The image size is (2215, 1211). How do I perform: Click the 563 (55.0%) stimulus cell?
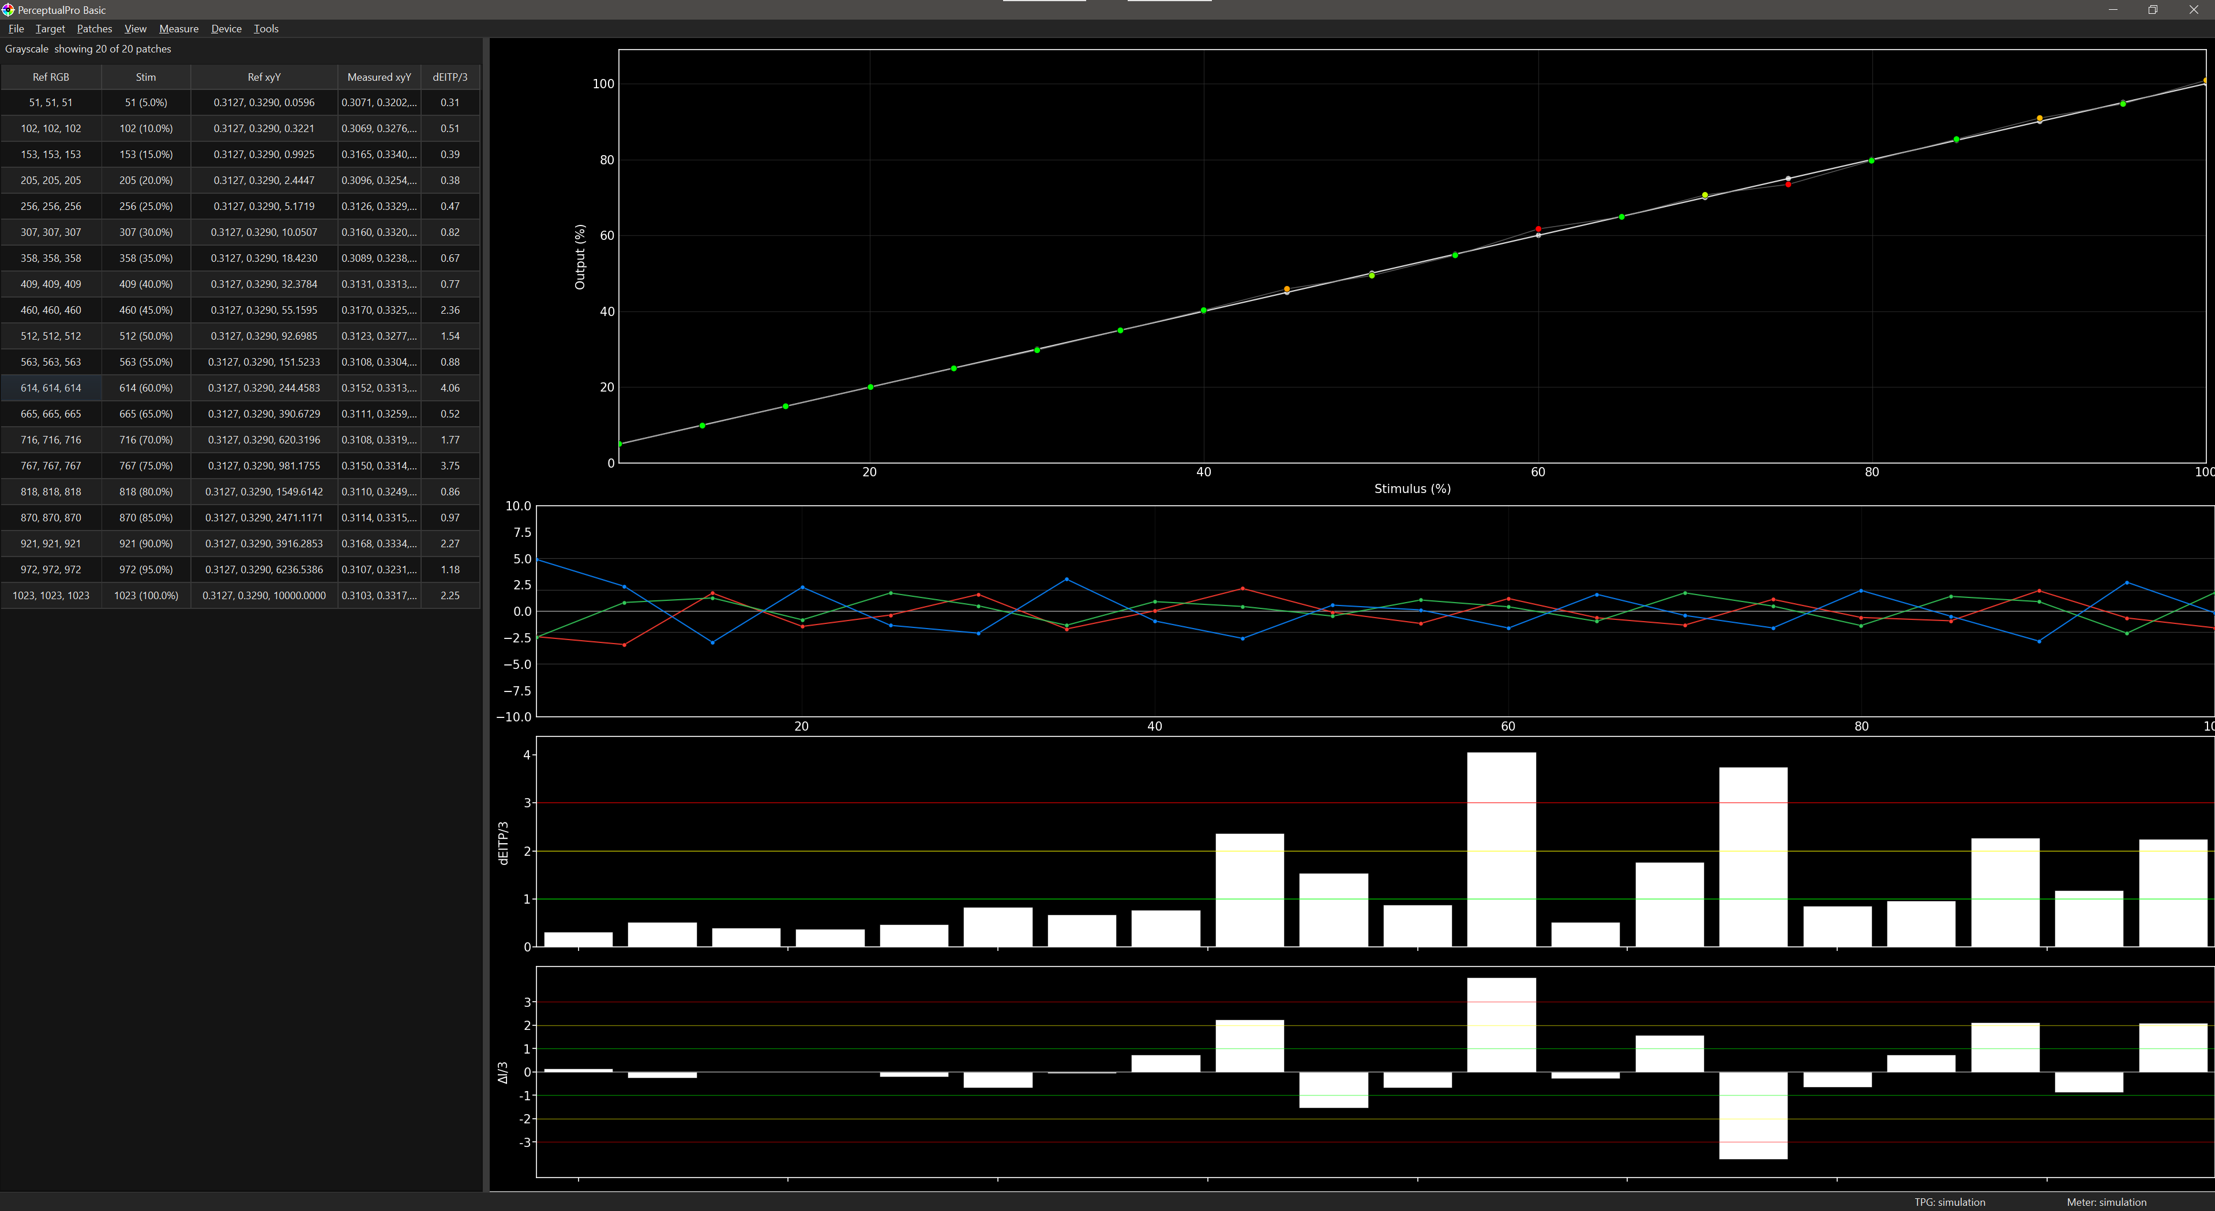(146, 362)
